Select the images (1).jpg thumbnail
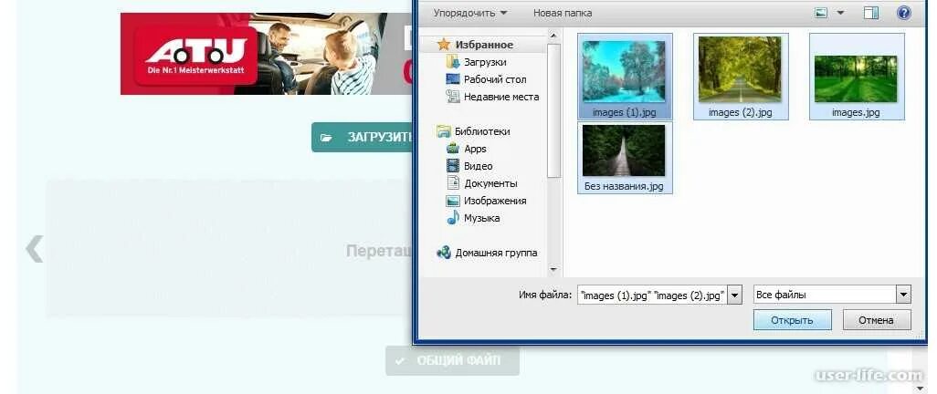Viewport: 937px width, 394px height. tap(625, 77)
